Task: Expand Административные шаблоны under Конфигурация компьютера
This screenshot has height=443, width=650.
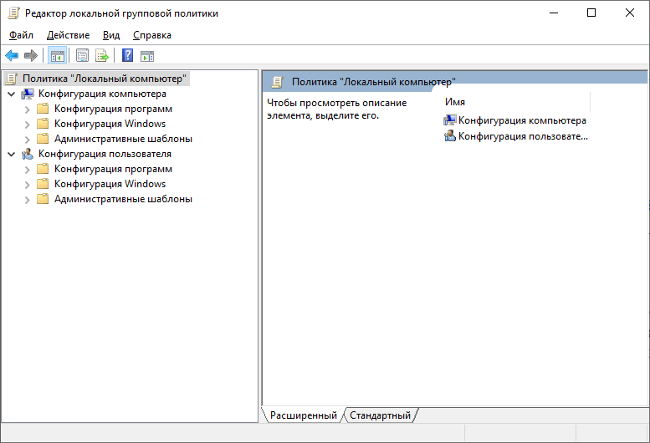Action: (27, 139)
